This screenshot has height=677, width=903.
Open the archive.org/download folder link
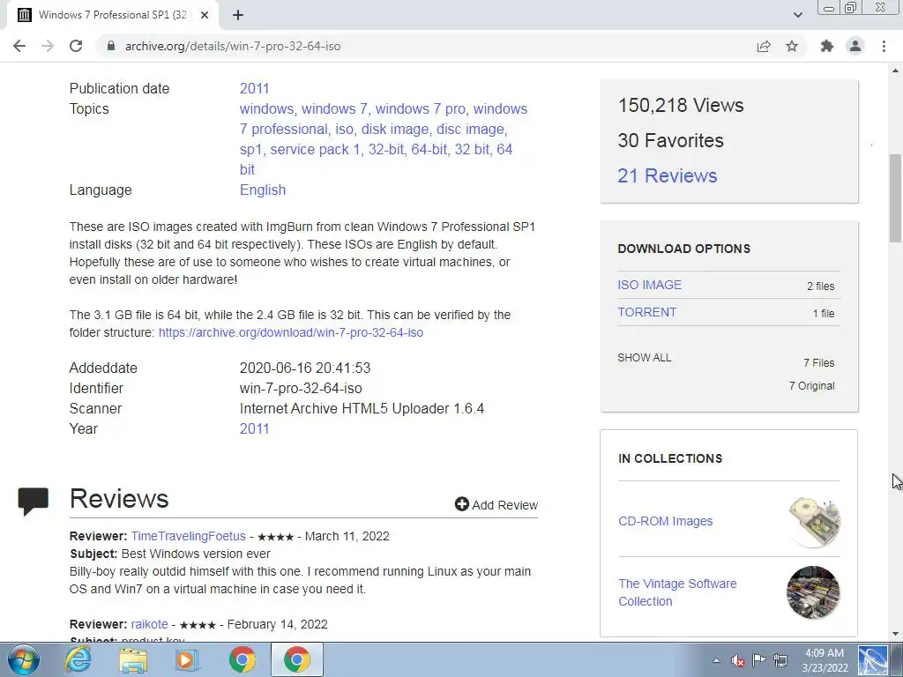tap(291, 332)
